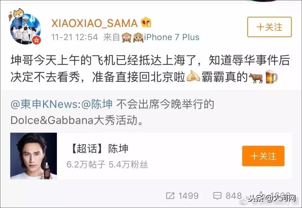Open XIAOXIAO_SAMA profile avatar
The image size is (302, 208).
pyautogui.click(x=25, y=29)
